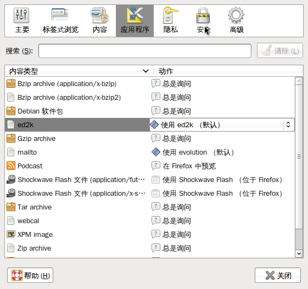Open the ed2k action dropdown 使用 ed2k (默认)
Screen dimensions: 308x289
point(222,125)
